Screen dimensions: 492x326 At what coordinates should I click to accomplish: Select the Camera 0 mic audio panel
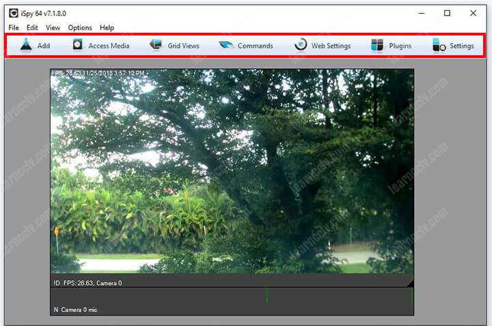pyautogui.click(x=232, y=301)
